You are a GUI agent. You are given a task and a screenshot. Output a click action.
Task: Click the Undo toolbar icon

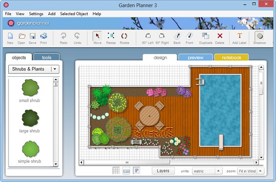(77, 38)
